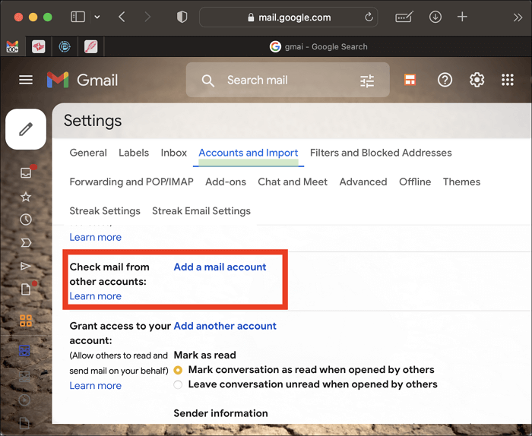The image size is (532, 436).
Task: Switch to the Forwarding and POP/IMAP tab
Action: [131, 182]
